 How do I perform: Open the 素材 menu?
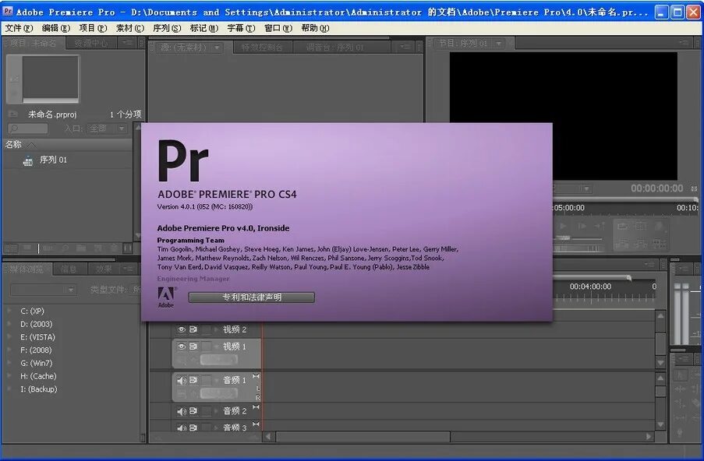[130, 28]
